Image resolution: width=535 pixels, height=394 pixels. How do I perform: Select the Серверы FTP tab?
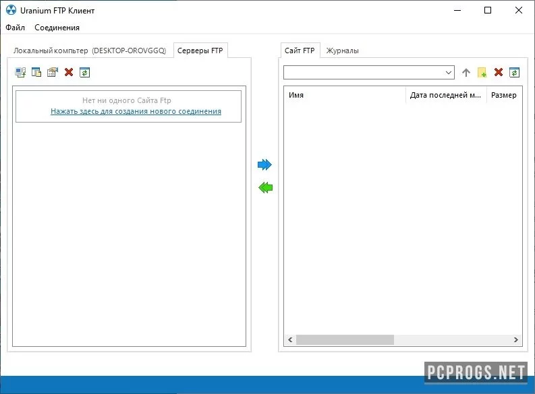pos(200,51)
